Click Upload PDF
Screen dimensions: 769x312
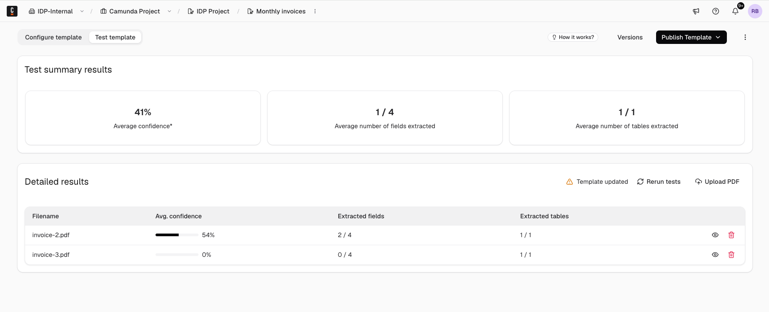(x=717, y=182)
